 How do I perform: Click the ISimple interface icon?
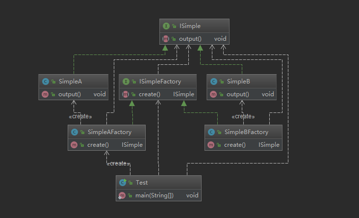(x=165, y=26)
